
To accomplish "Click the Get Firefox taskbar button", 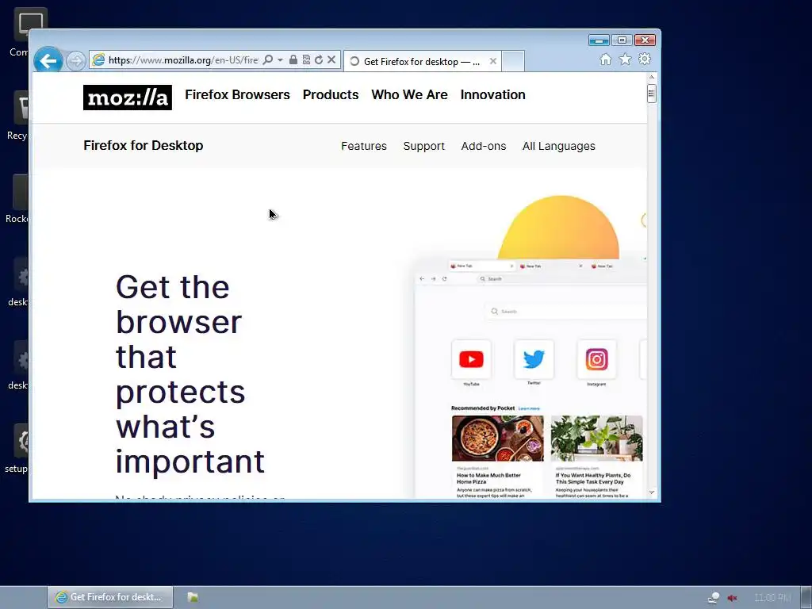I will [109, 597].
